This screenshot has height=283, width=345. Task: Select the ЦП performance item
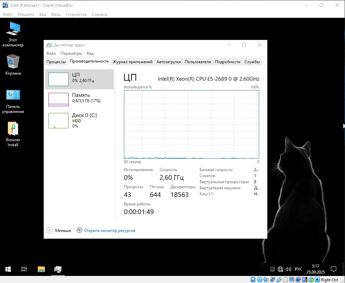[79, 79]
